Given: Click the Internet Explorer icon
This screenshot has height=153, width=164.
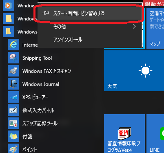Looking at the screenshot, I should 13,45.
